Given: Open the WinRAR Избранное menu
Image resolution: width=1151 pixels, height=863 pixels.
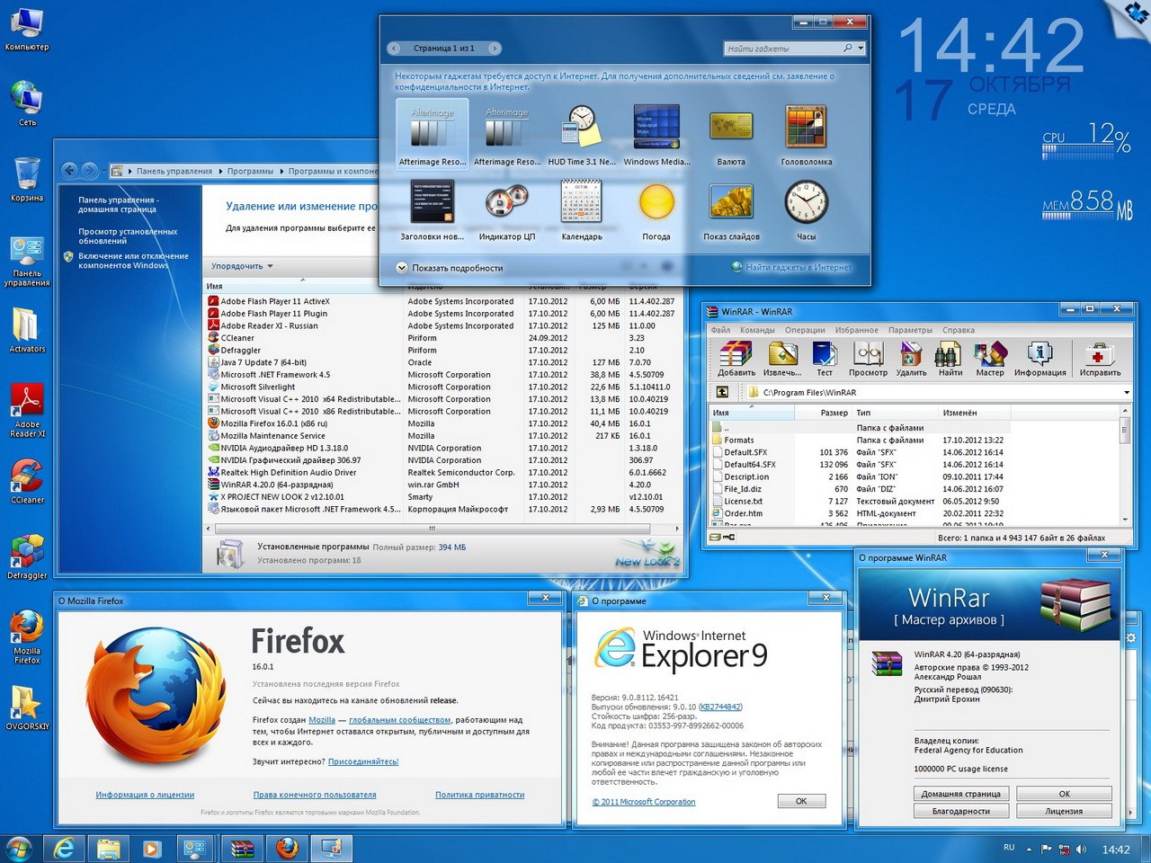Looking at the screenshot, I should point(857,330).
